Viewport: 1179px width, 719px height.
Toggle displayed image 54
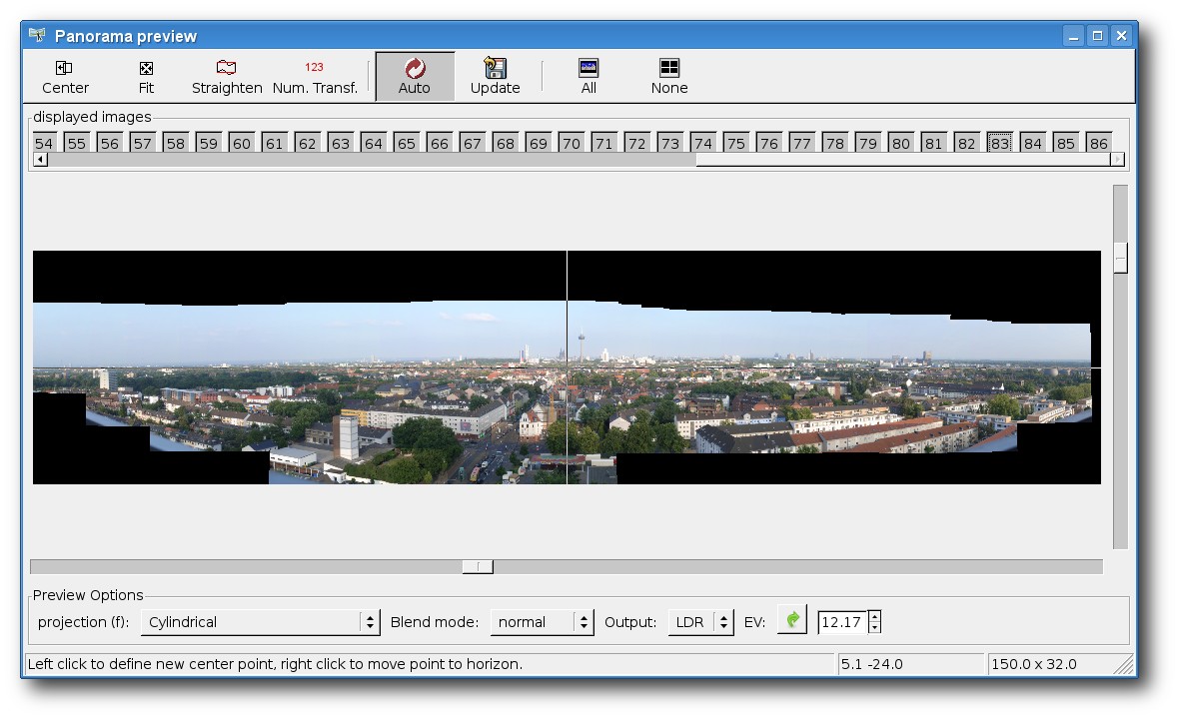coord(44,143)
